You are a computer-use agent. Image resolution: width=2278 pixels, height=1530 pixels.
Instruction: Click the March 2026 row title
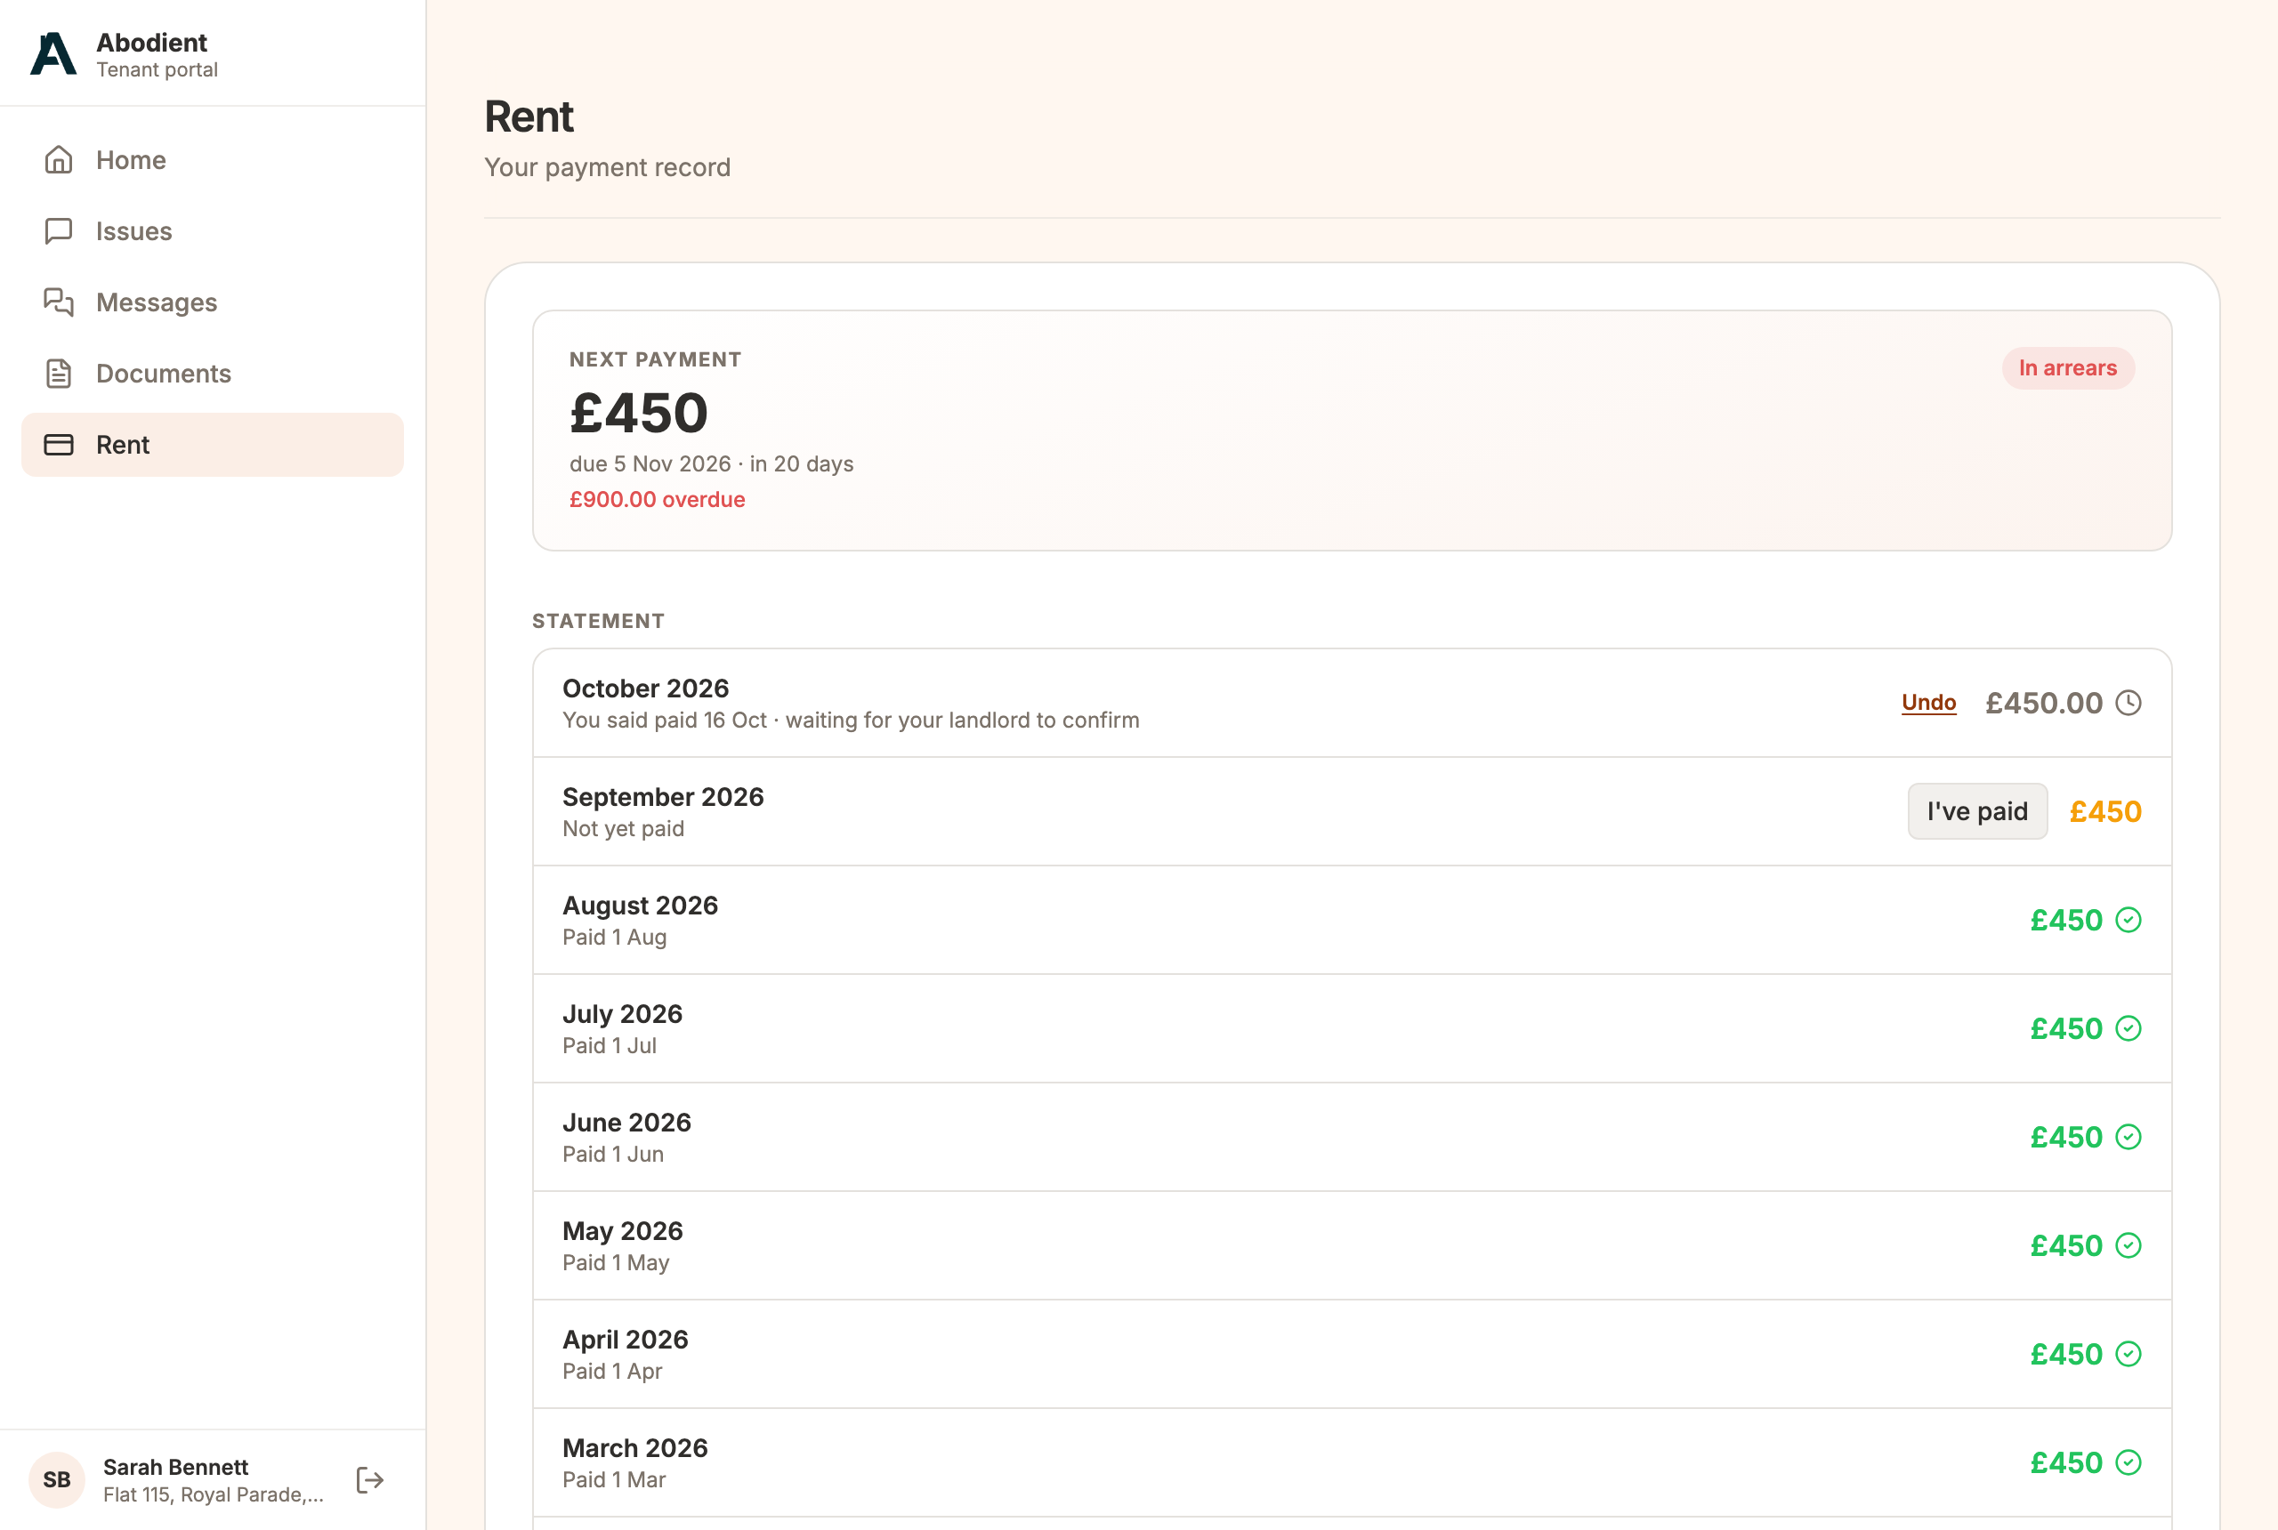pyautogui.click(x=635, y=1447)
